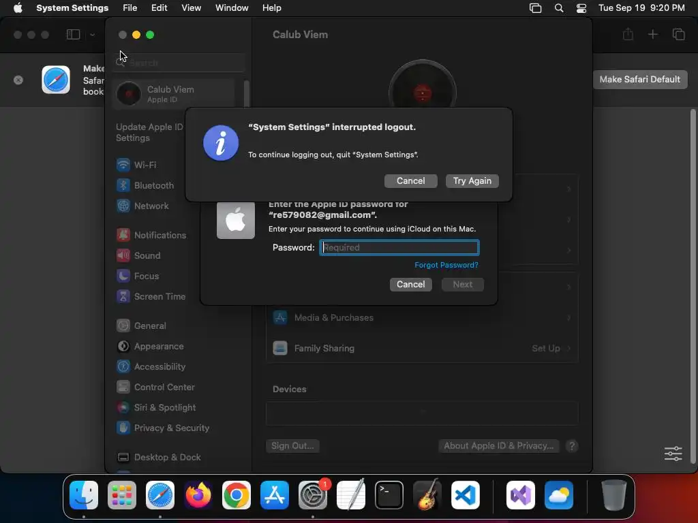Open Finder from the Dock
Screen dimensions: 698x523
84,494
